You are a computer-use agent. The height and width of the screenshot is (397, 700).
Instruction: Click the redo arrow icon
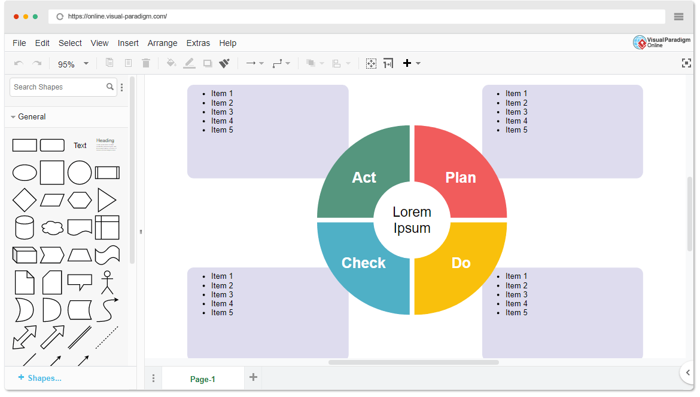pyautogui.click(x=37, y=63)
